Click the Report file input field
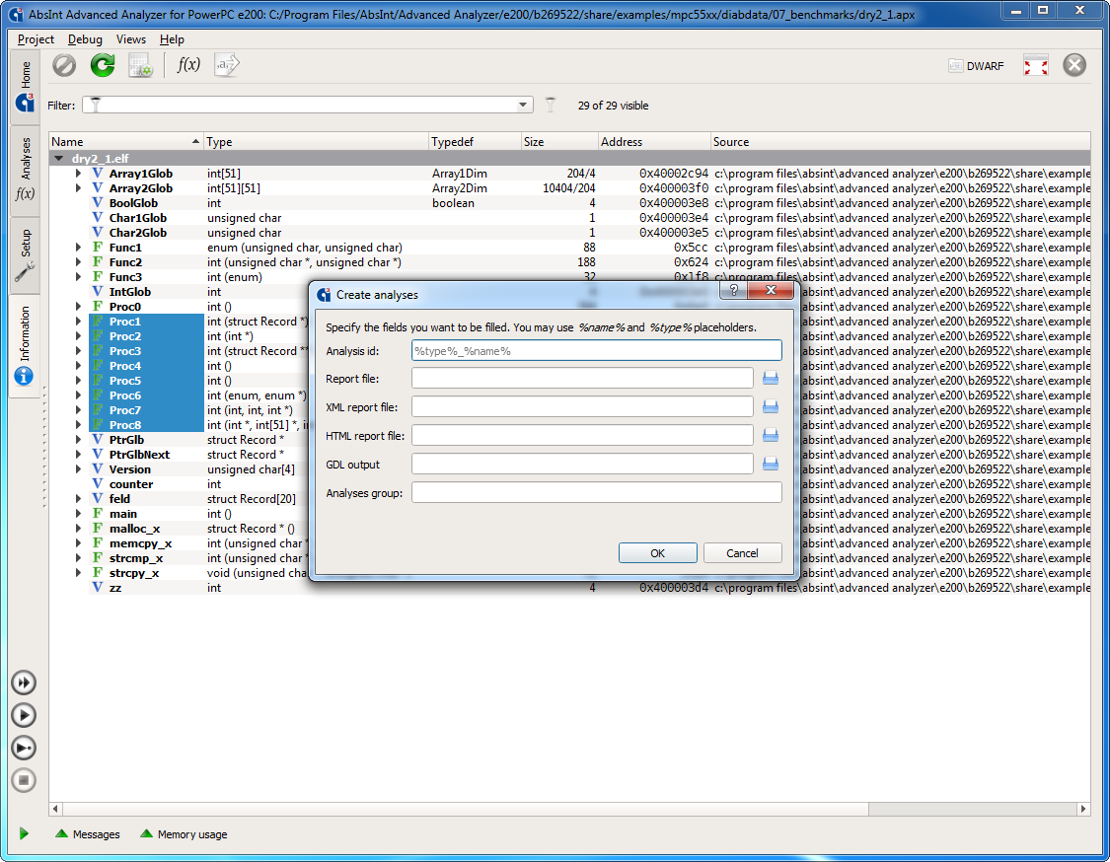The height and width of the screenshot is (862, 1110). click(x=582, y=379)
